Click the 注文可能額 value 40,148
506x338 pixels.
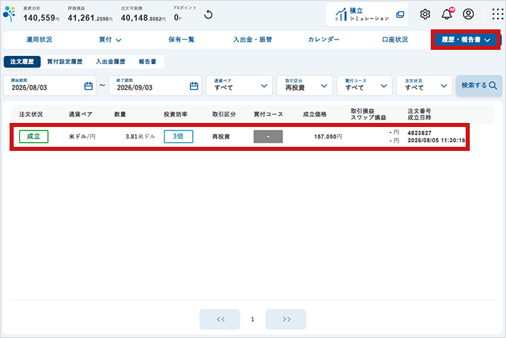pyautogui.click(x=144, y=18)
